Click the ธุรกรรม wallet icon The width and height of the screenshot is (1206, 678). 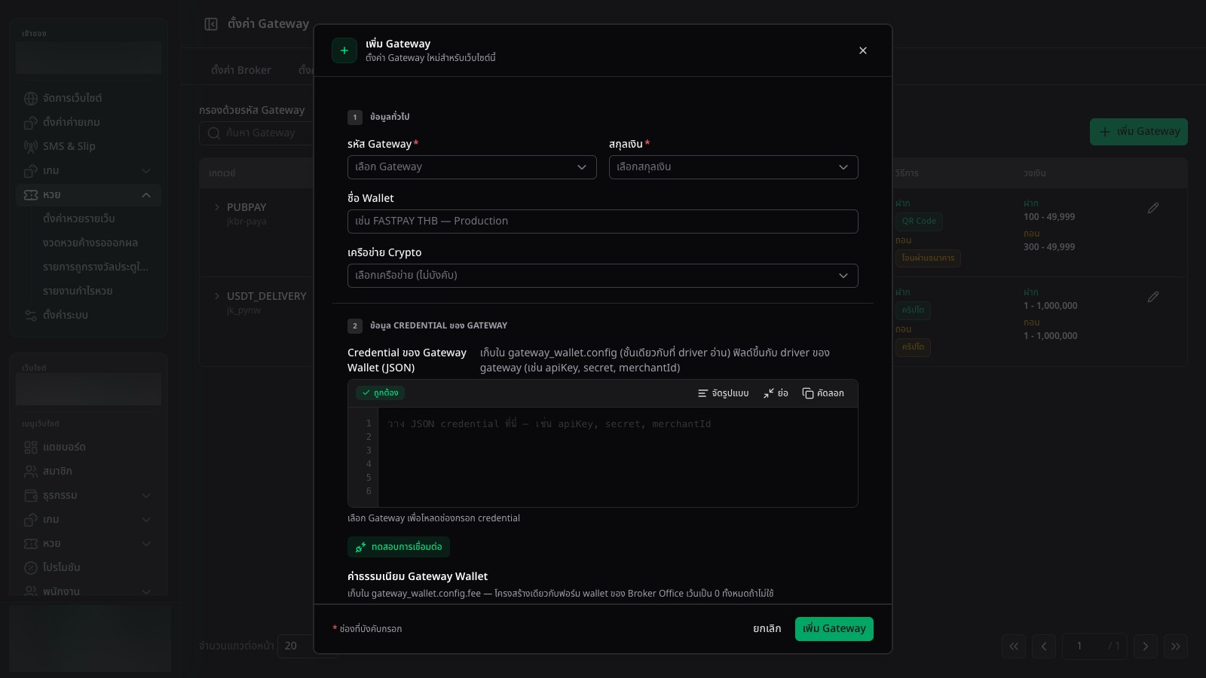[31, 496]
